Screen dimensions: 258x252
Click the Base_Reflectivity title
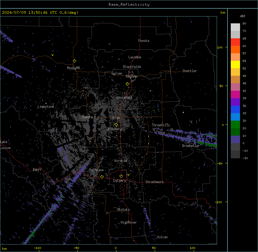tap(129, 4)
